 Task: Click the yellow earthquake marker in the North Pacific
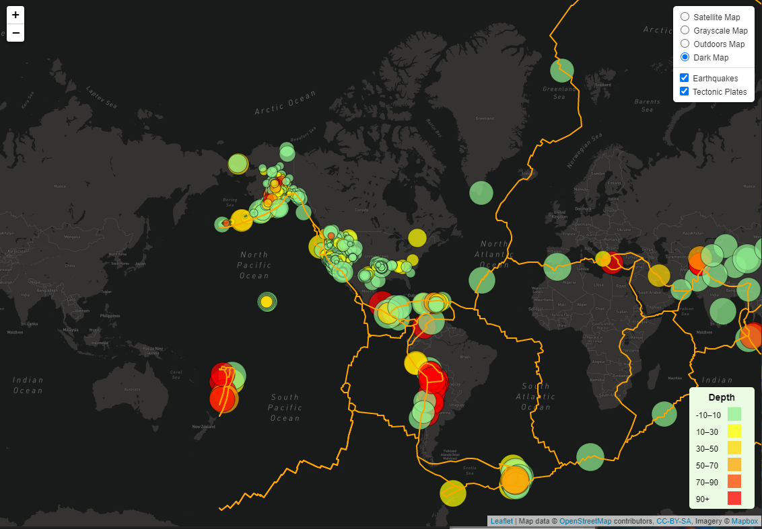tap(267, 302)
